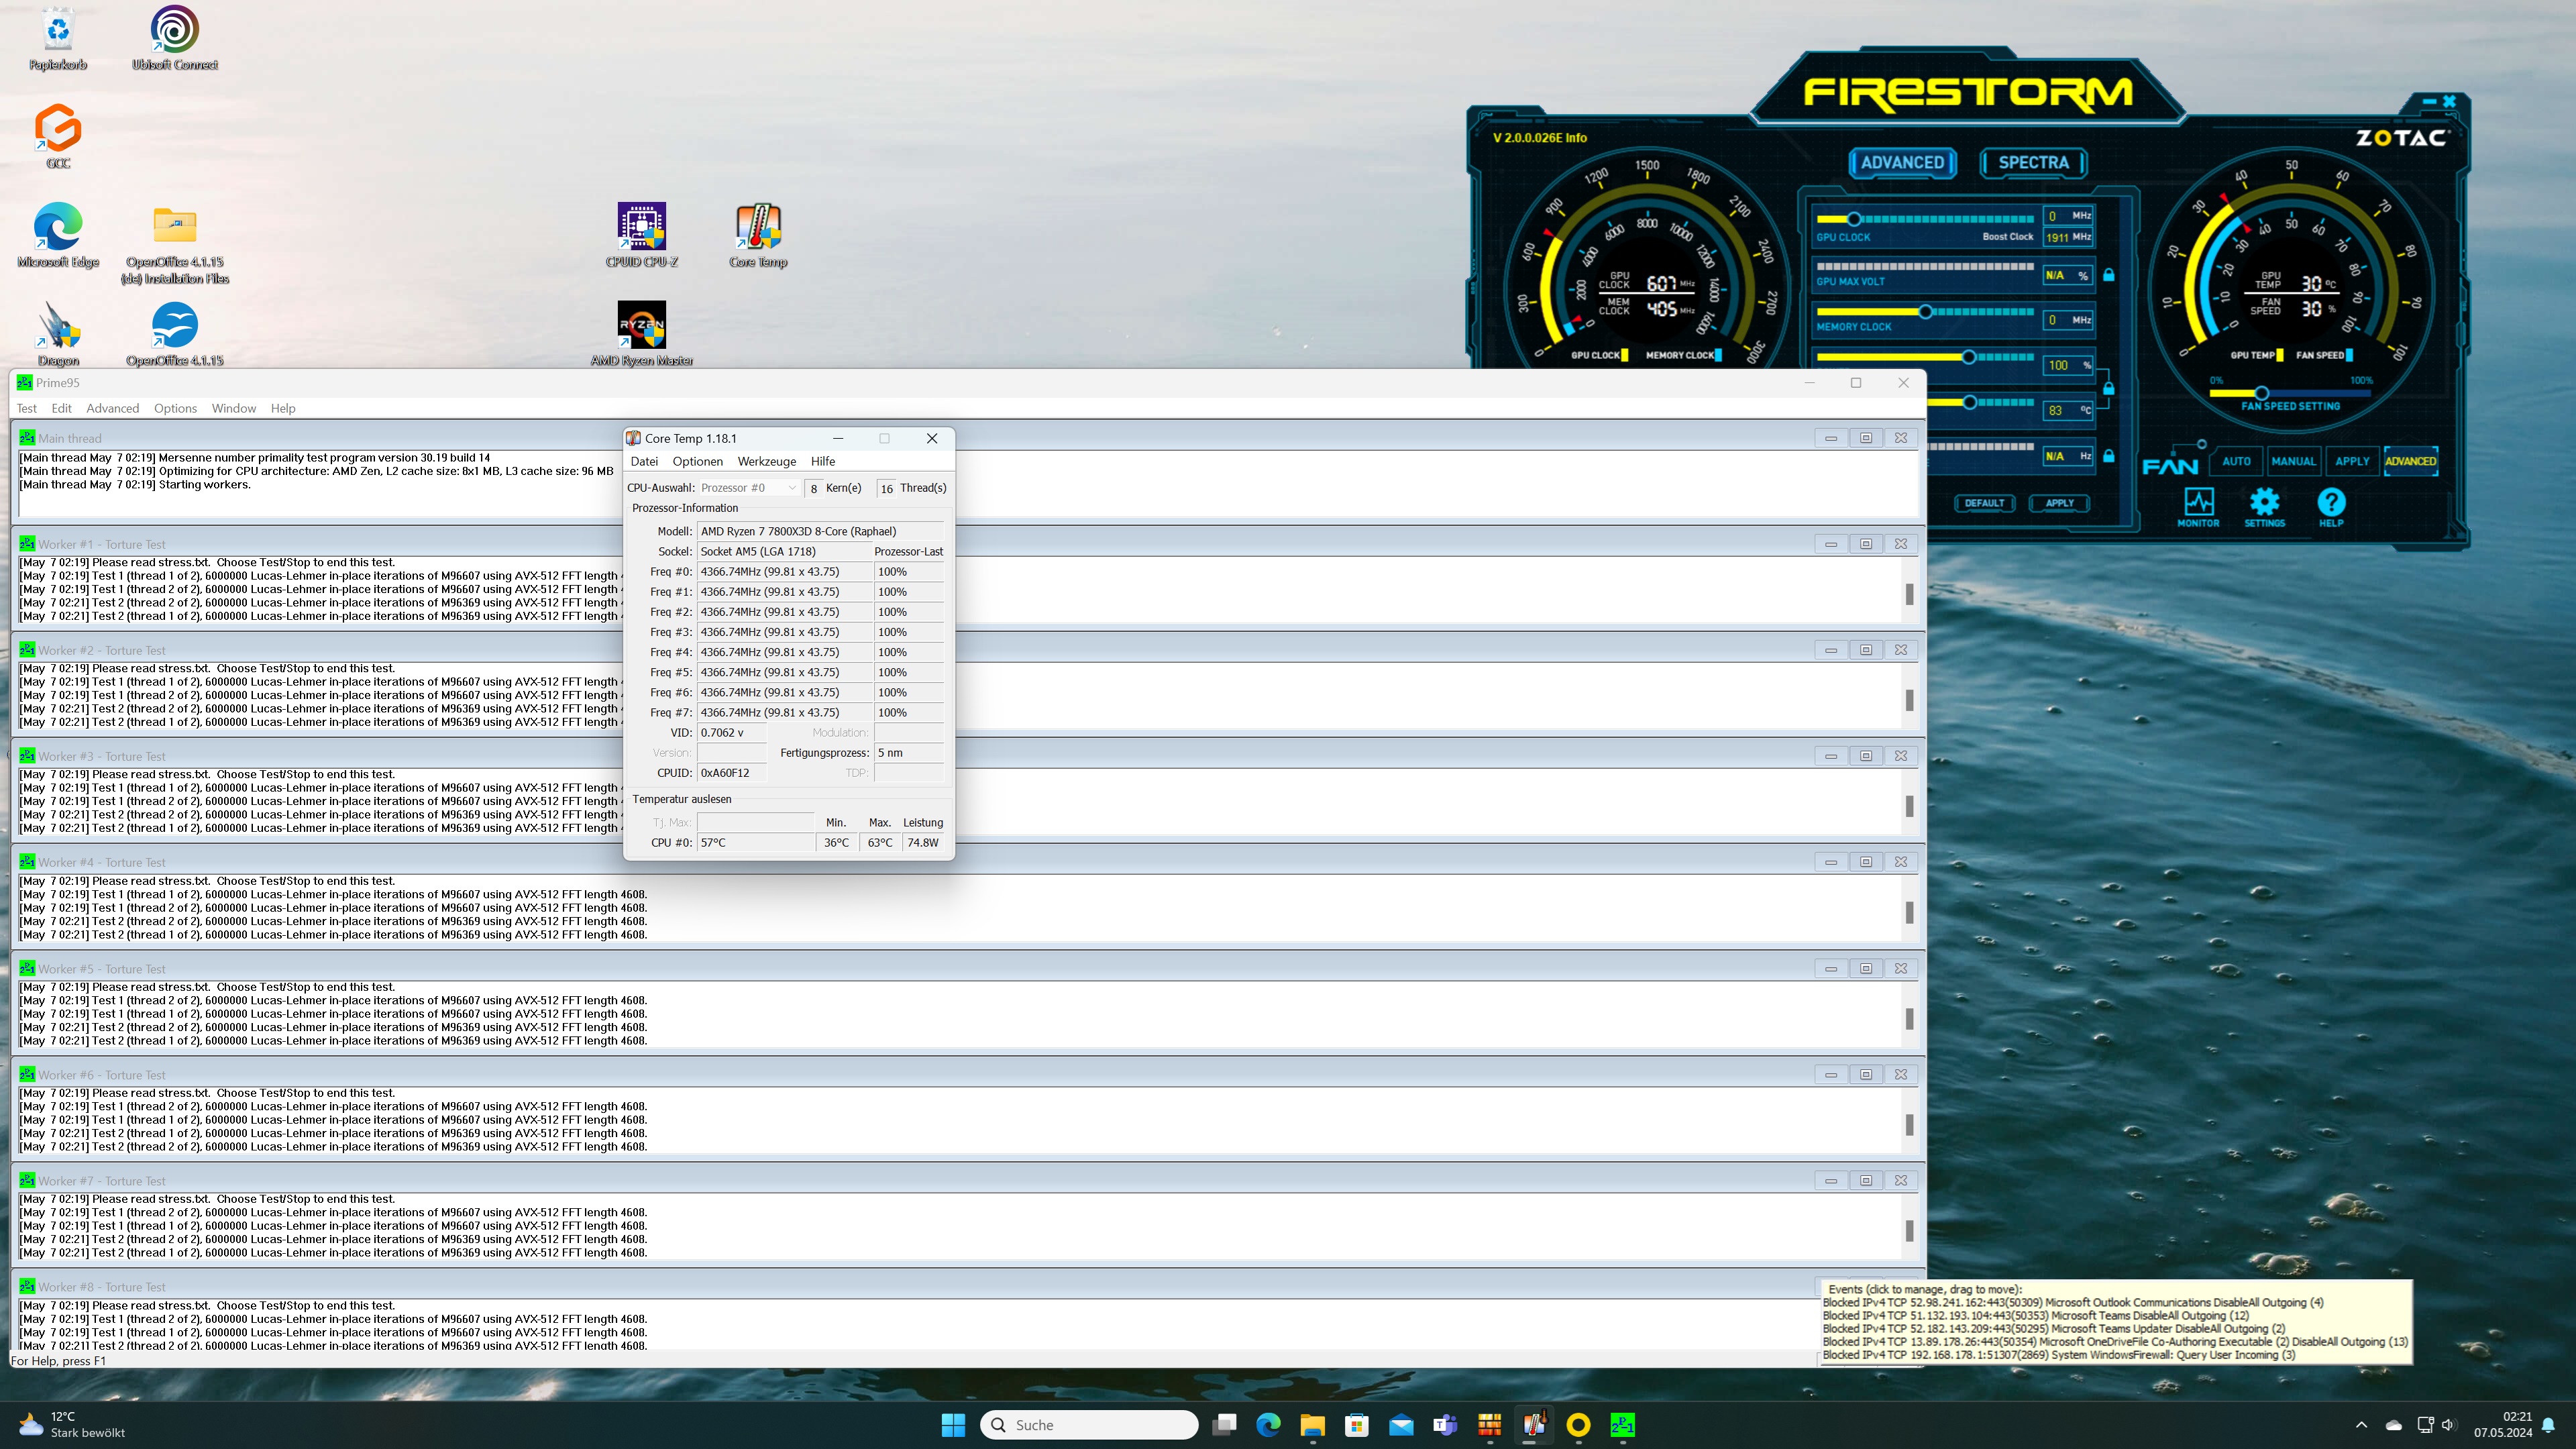Viewport: 2576px width, 1449px height.
Task: Click the Prime95 icon in the taskbar
Action: point(1622,1424)
